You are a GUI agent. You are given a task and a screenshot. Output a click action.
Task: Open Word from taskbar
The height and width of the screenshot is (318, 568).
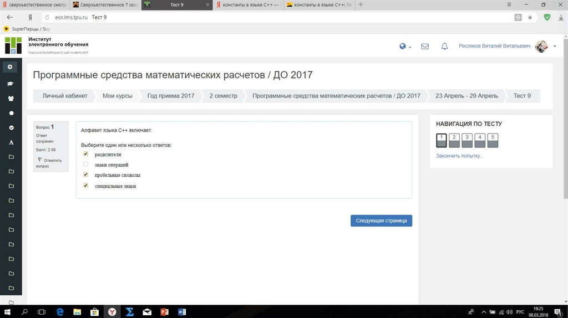[182, 312]
